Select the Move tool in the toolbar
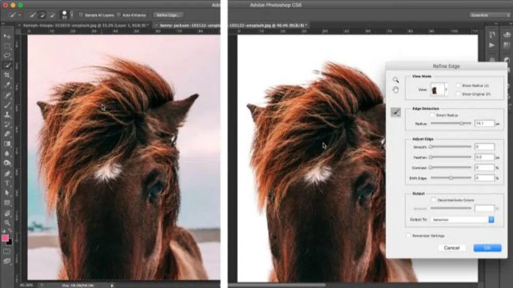The height and width of the screenshot is (288, 513). click(x=7, y=37)
